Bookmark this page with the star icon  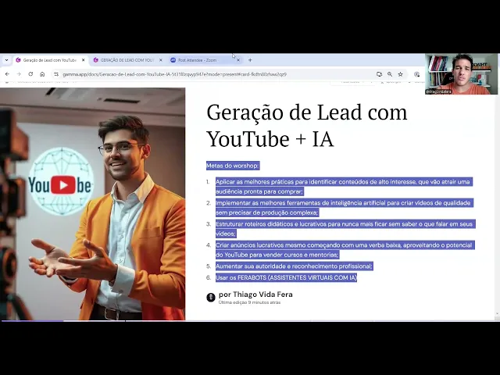tap(400, 74)
